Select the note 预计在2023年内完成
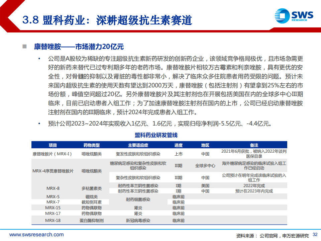The width and height of the screenshot is (321, 241). pyautogui.click(x=254, y=191)
